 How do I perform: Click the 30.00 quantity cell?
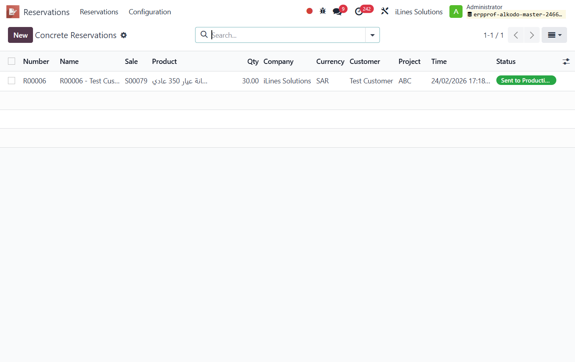tap(250, 81)
